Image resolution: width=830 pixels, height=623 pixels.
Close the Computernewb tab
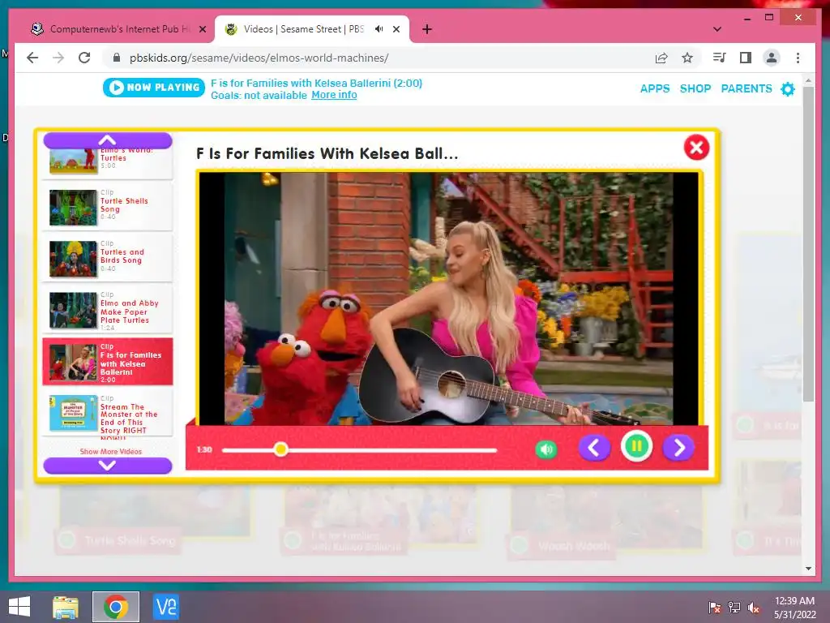coord(202,29)
